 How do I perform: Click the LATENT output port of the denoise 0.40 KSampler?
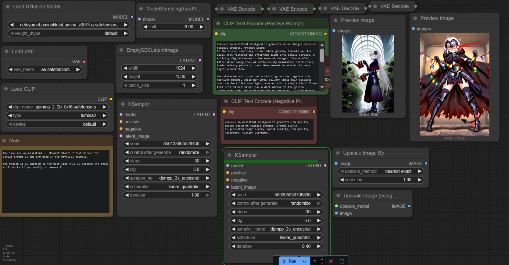point(325,166)
